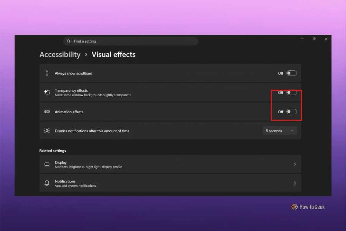346x231 pixels.
Task: Restore down the Settings window
Action: point(314,39)
